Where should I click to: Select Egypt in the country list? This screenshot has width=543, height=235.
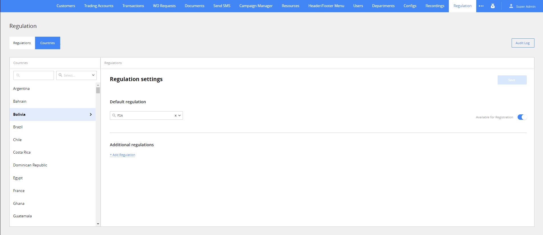coord(53,178)
